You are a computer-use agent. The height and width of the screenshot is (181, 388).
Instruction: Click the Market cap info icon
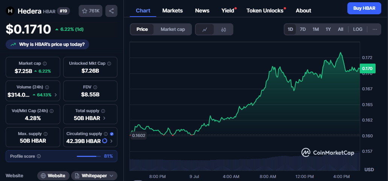click(45, 64)
